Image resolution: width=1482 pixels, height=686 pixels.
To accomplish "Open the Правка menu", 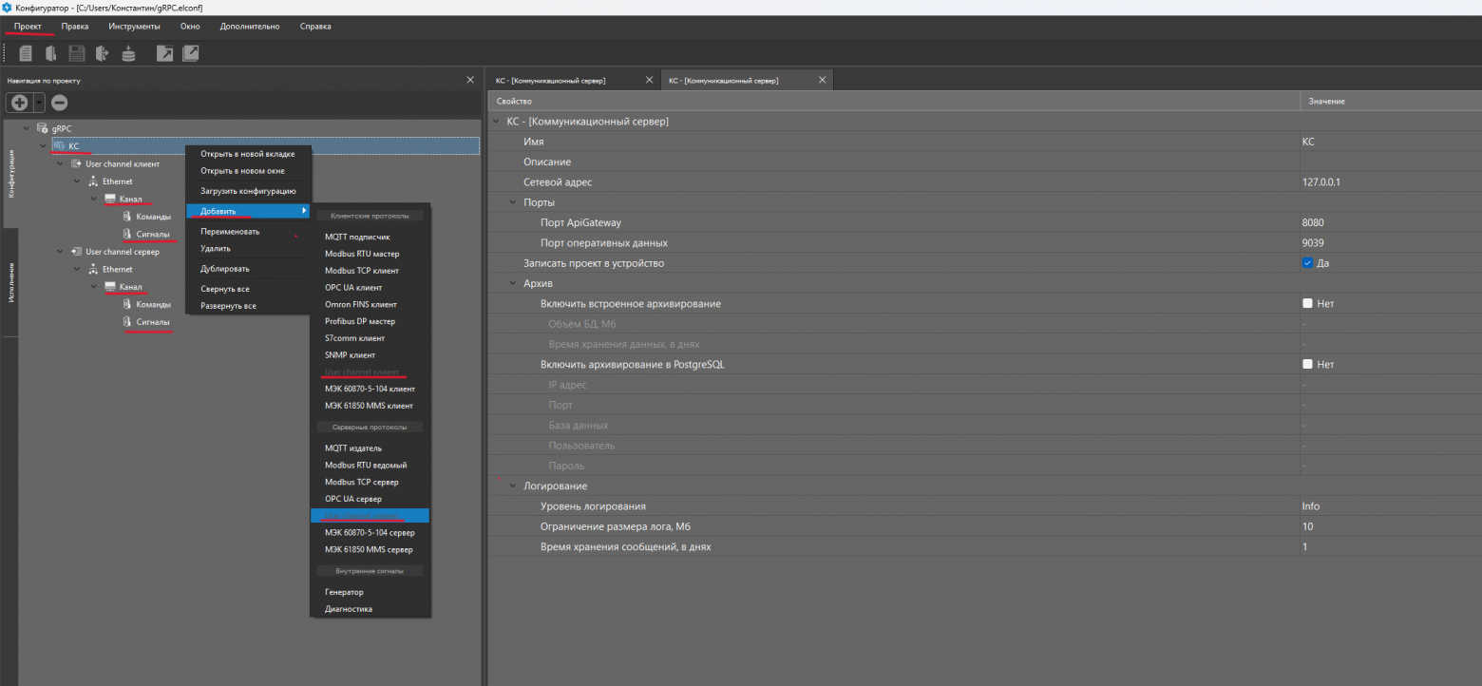I will (x=75, y=27).
